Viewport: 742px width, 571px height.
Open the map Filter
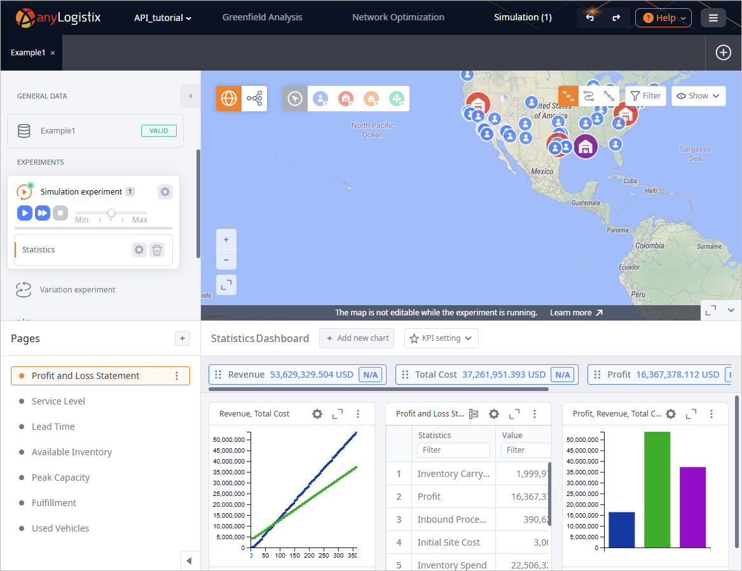(645, 96)
